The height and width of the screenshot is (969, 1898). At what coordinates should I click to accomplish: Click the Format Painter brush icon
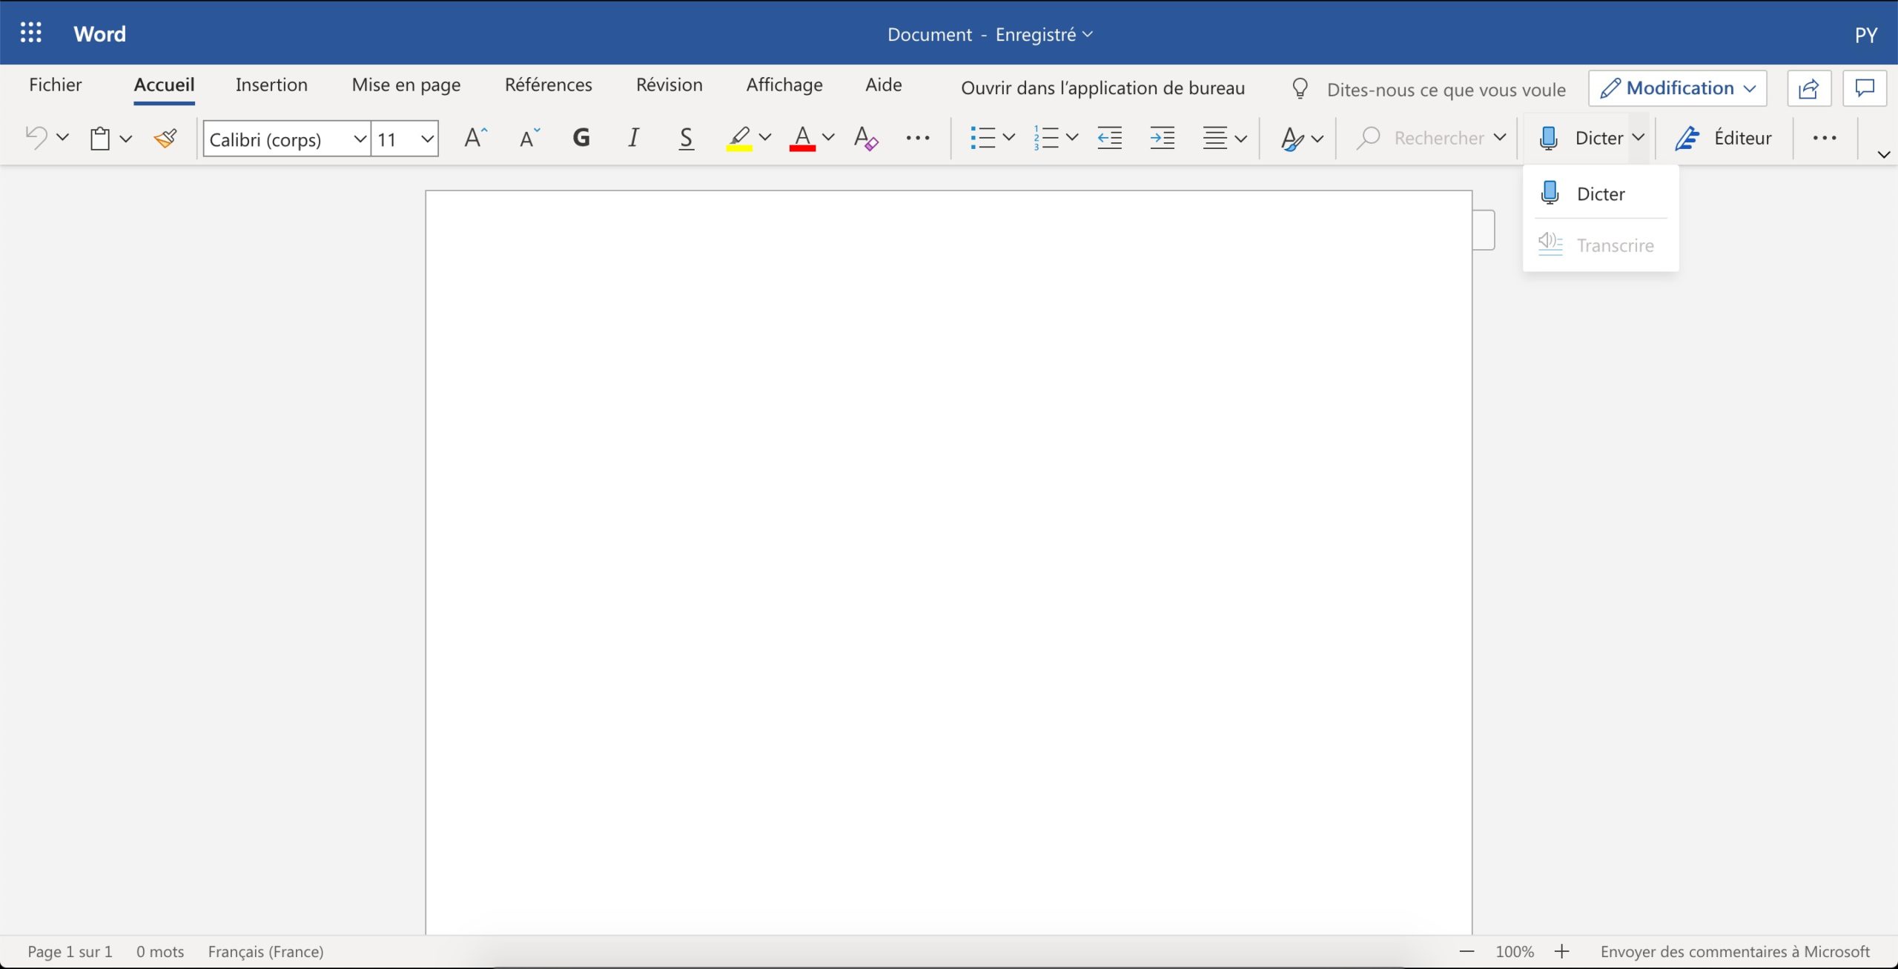[x=165, y=138]
